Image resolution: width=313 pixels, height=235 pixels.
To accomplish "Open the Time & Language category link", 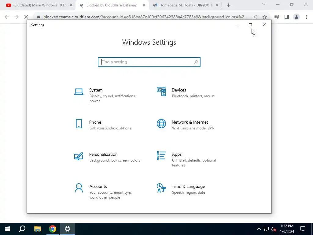I will pos(188,186).
